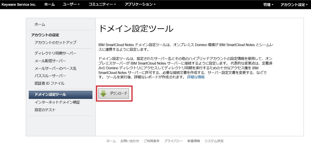Open ディレクトリ同期サーバー in the sidebar
This screenshot has height=157, width=311.
click(x=55, y=53)
